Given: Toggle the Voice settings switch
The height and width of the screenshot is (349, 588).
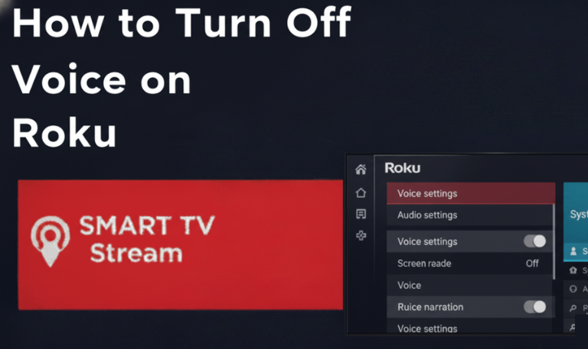Looking at the screenshot, I should click(x=534, y=241).
